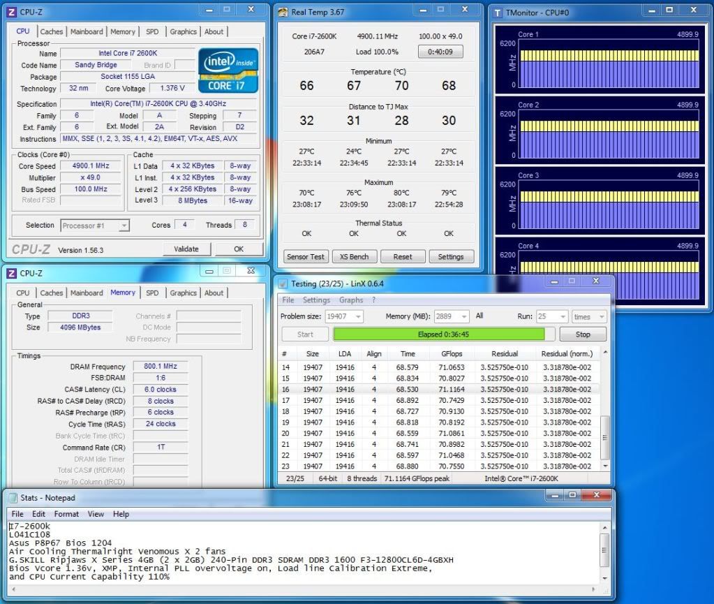Select row 23 in the LinX results
714x604 pixels.
pos(438,466)
